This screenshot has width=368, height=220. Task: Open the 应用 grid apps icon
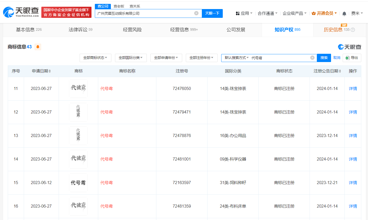237,13
